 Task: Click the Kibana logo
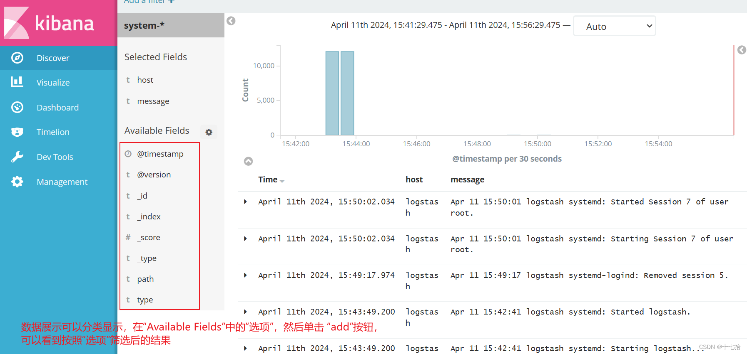49,23
